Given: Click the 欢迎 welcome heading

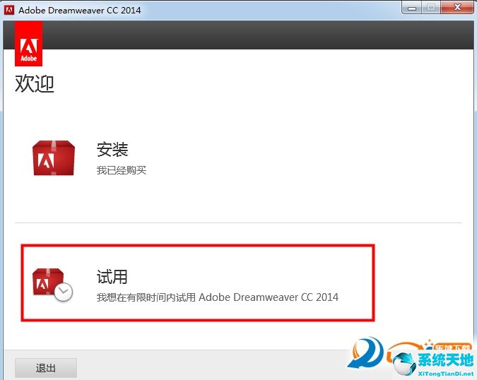Looking at the screenshot, I should (x=35, y=84).
